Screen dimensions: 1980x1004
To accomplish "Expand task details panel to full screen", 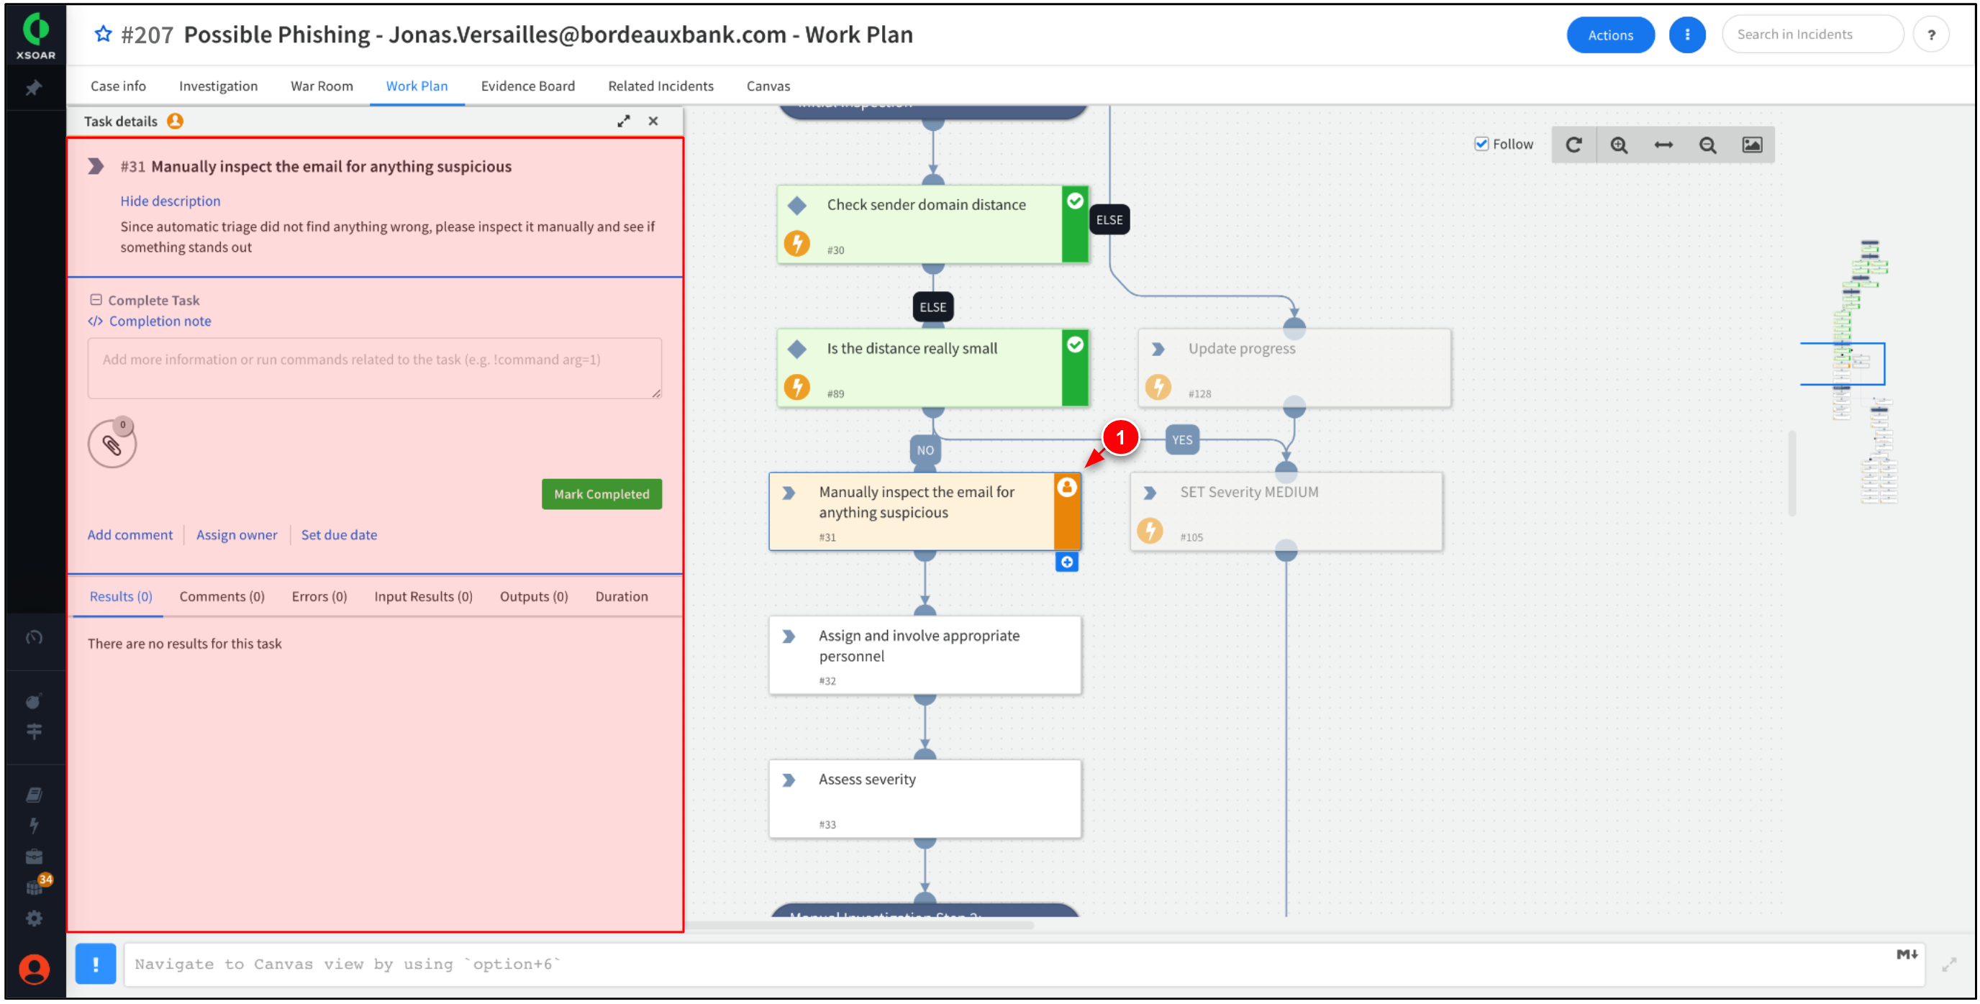I will point(624,120).
